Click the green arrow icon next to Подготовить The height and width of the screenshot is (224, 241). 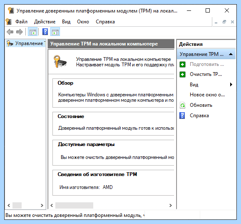tap(182, 64)
